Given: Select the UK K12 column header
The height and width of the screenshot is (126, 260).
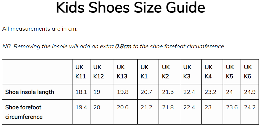Looking at the screenshot, I should [x=99, y=72].
